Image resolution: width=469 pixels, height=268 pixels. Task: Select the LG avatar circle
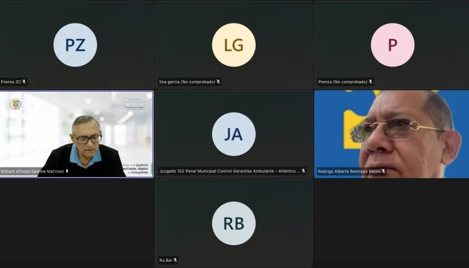point(234,45)
